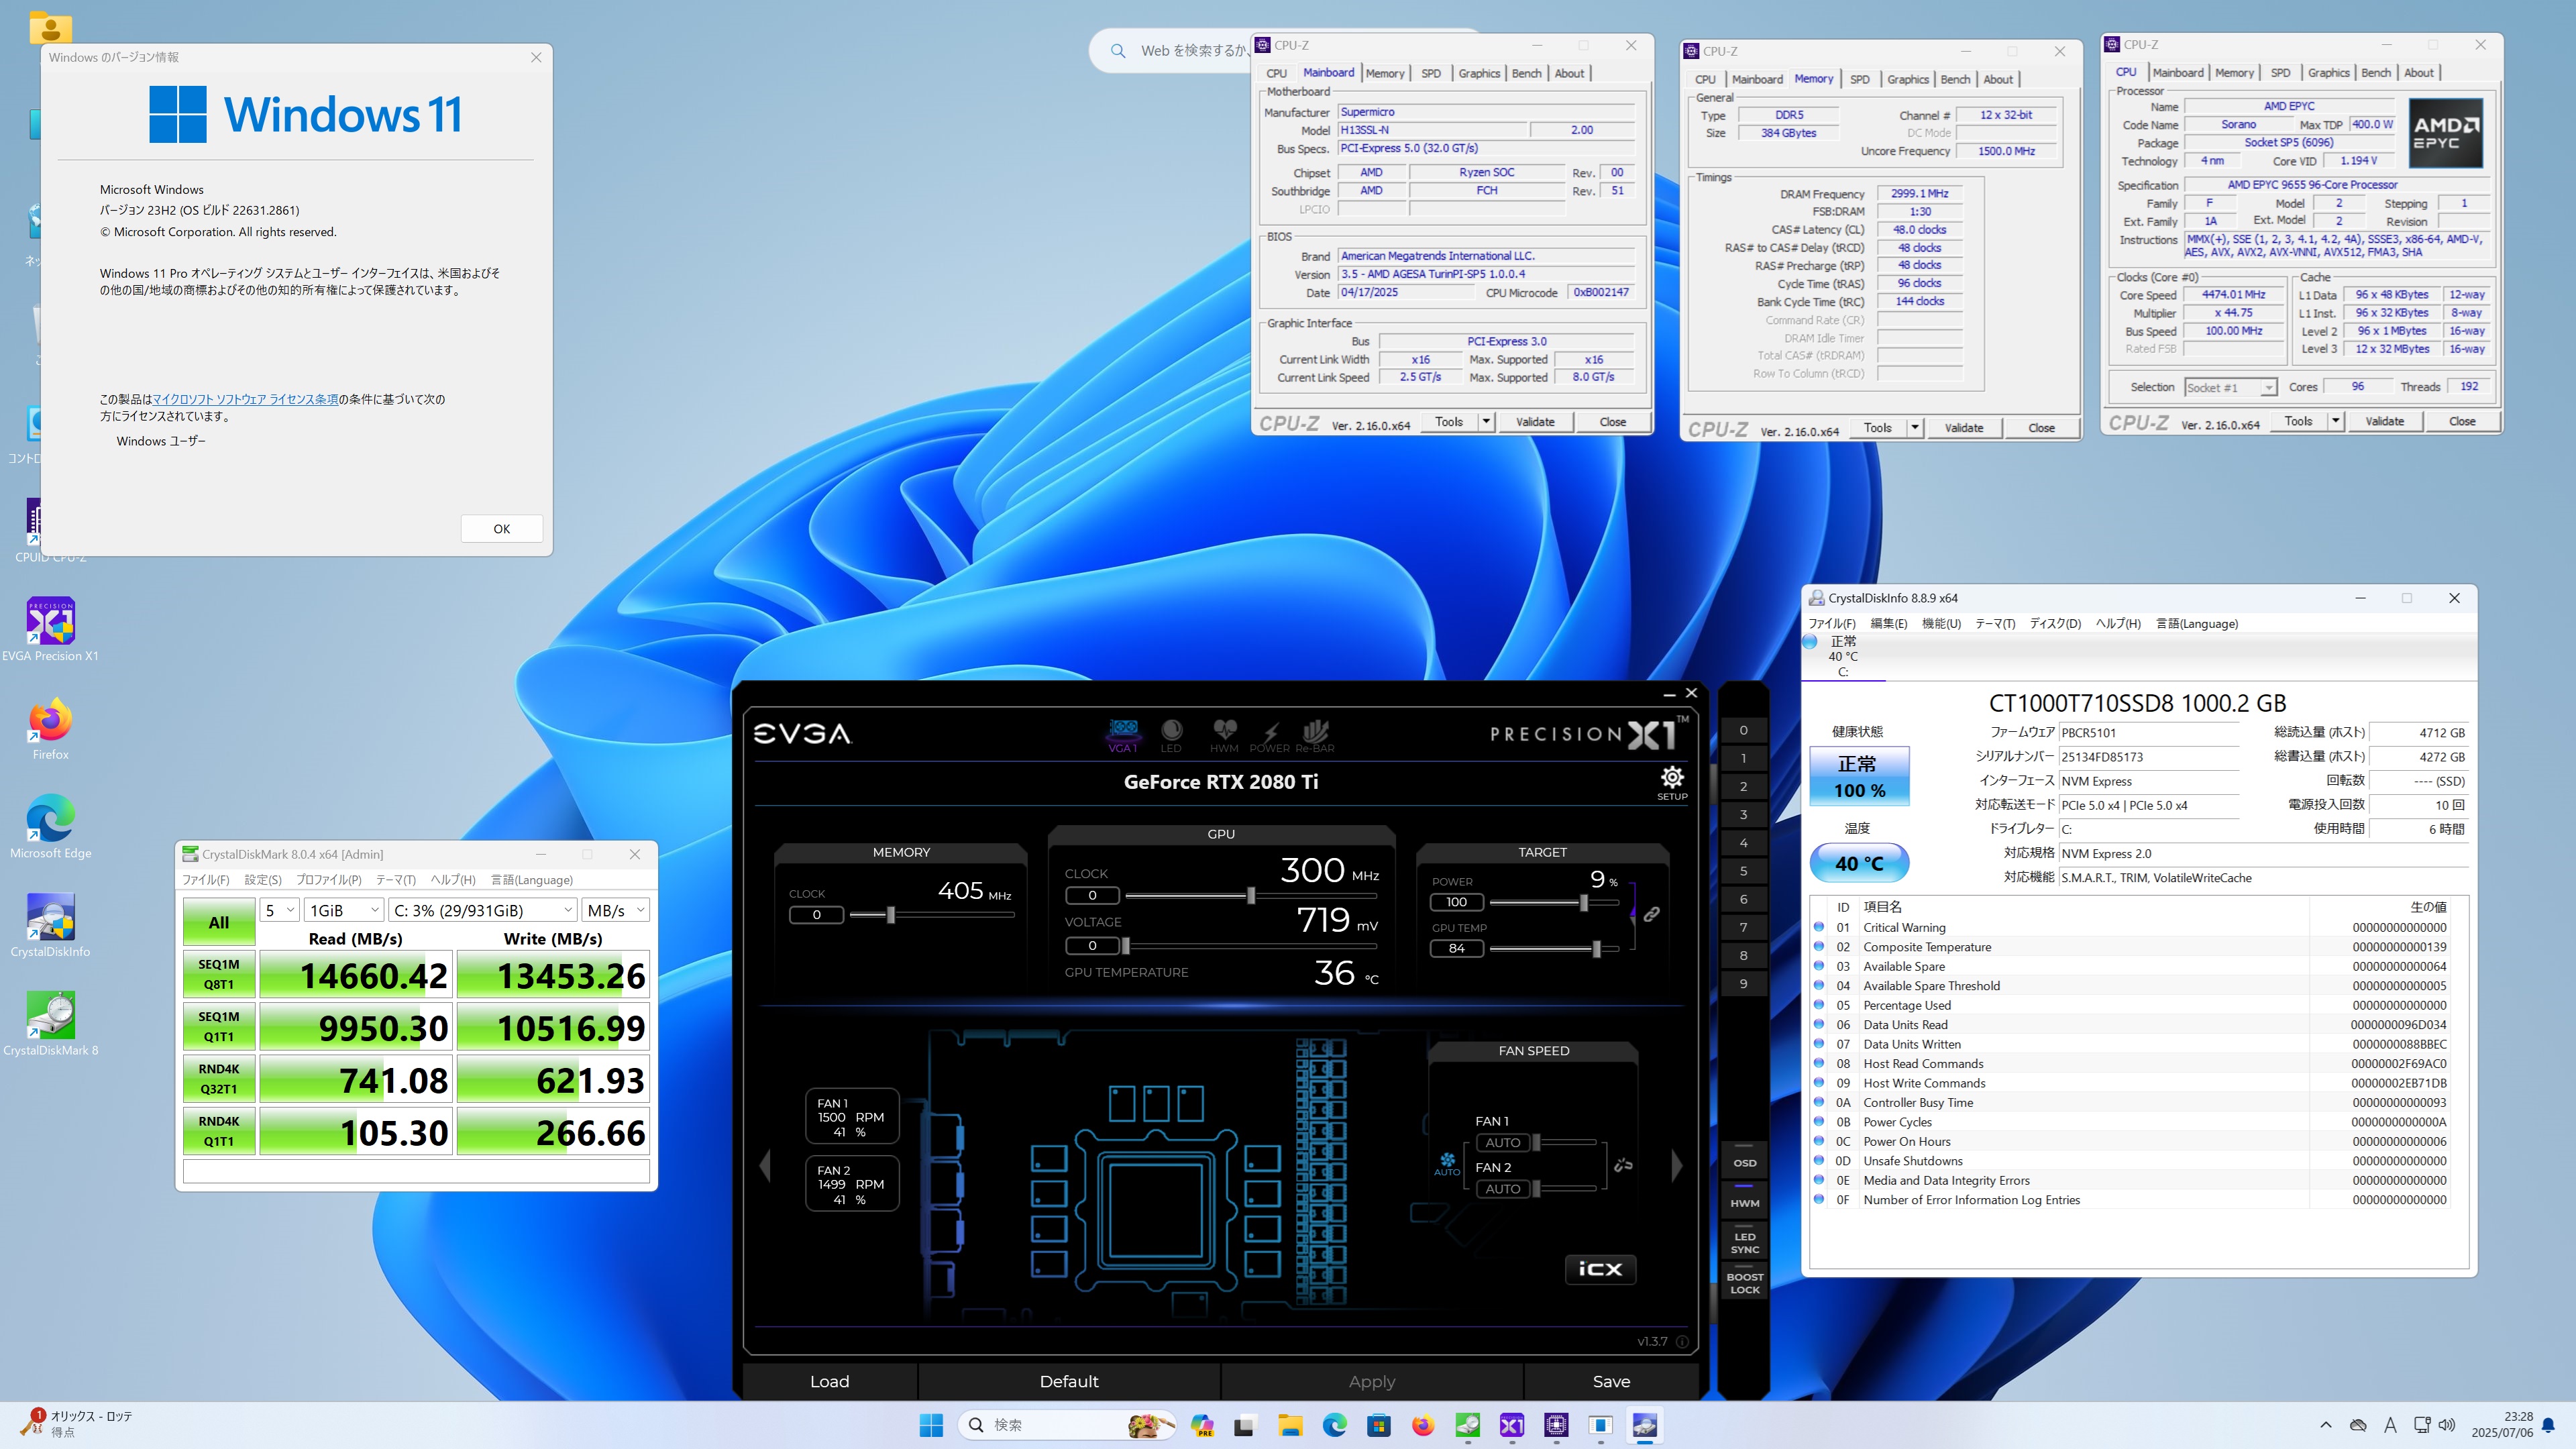Screen dimensions: 2576x1449
Task: Toggle the OSD option in Precision X1
Action: click(x=1744, y=1162)
